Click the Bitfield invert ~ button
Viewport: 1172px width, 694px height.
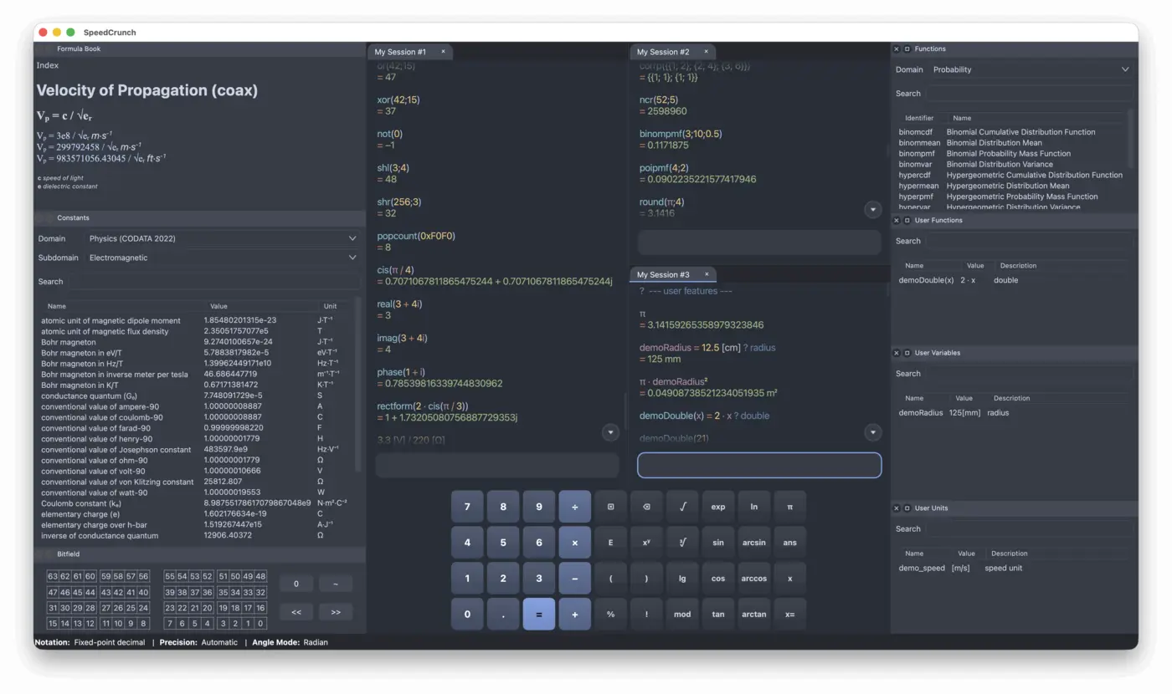(x=336, y=584)
